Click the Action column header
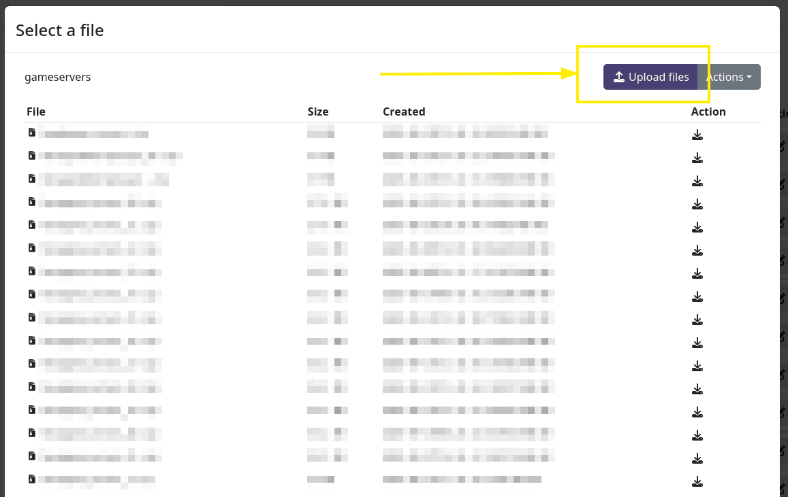Viewport: 788px width, 497px height. 708,112
